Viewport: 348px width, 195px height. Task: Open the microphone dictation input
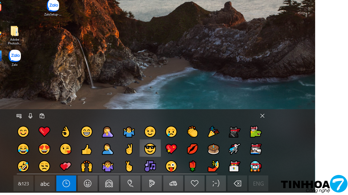(x=31, y=116)
